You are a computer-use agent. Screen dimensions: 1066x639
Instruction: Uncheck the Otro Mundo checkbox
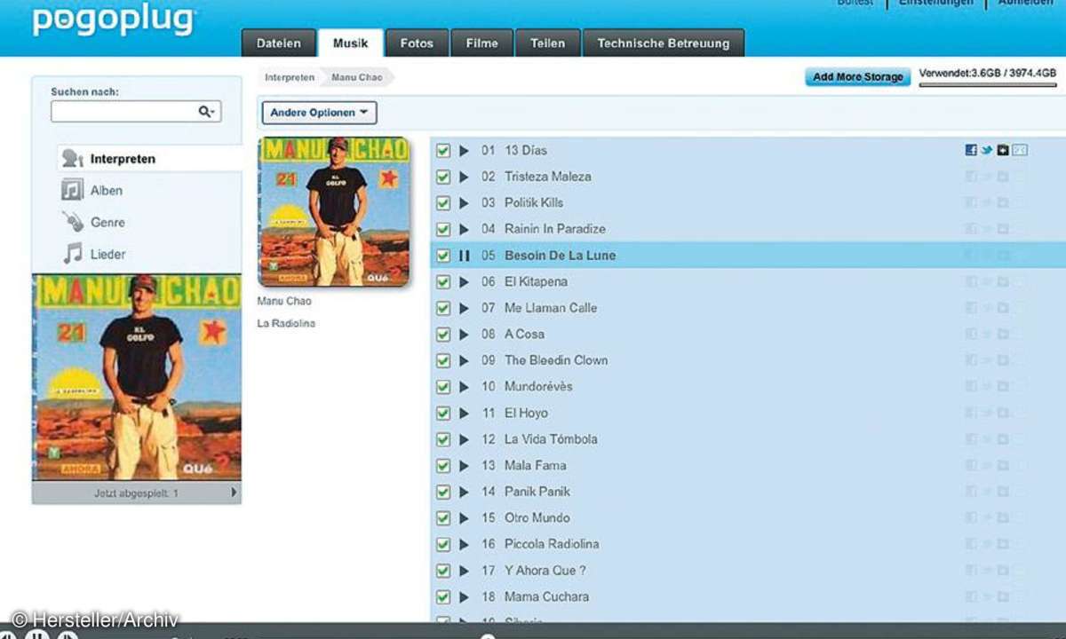(443, 518)
